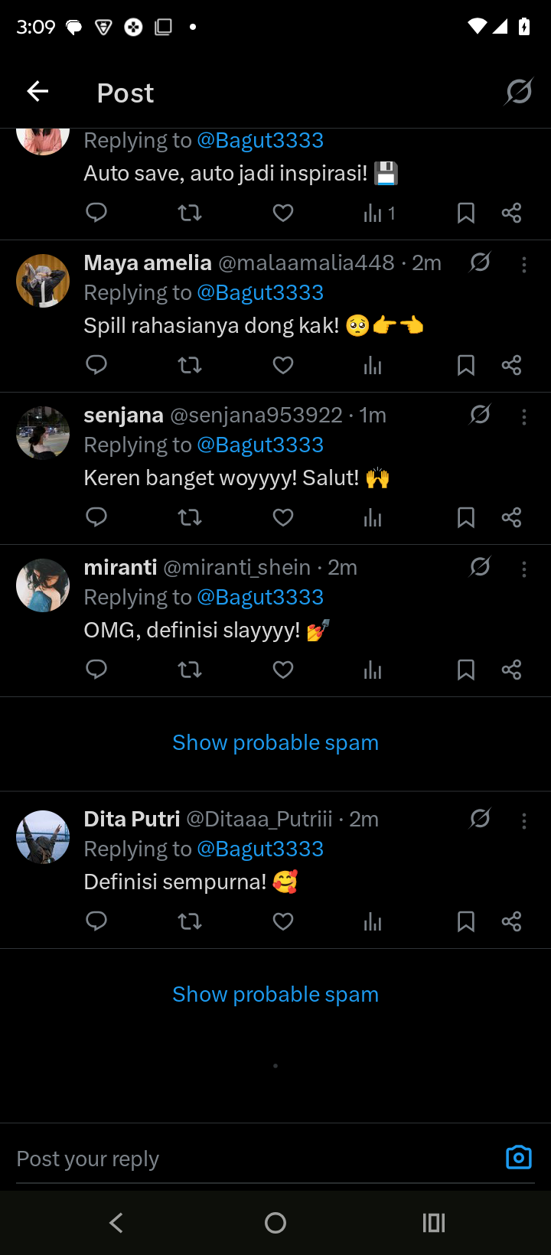Open more options menu on senjana's reply
The height and width of the screenshot is (1255, 551).
tap(524, 417)
